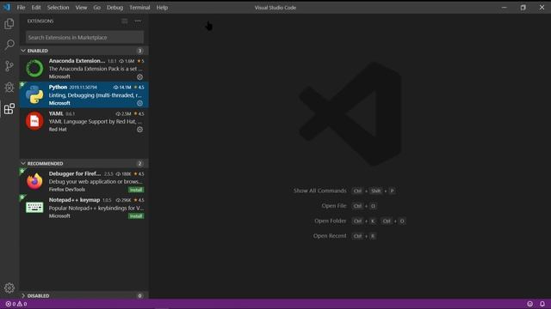The height and width of the screenshot is (309, 551).
Task: Open the View menu
Action: click(x=81, y=8)
